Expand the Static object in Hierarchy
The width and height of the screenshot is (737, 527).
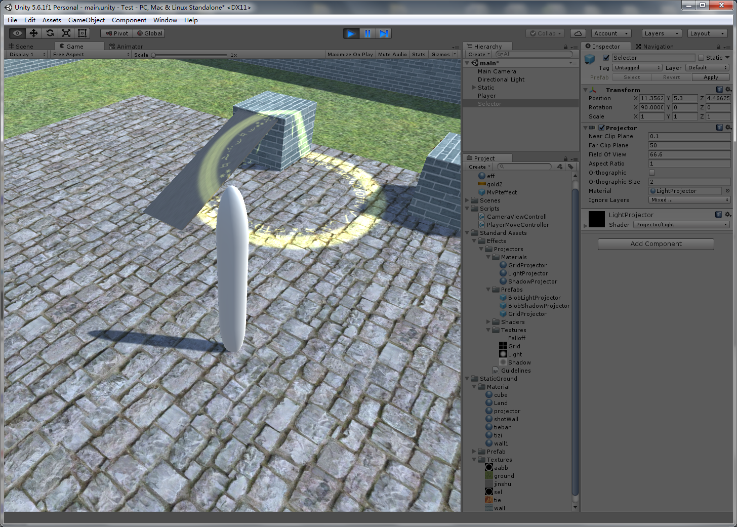coord(474,88)
